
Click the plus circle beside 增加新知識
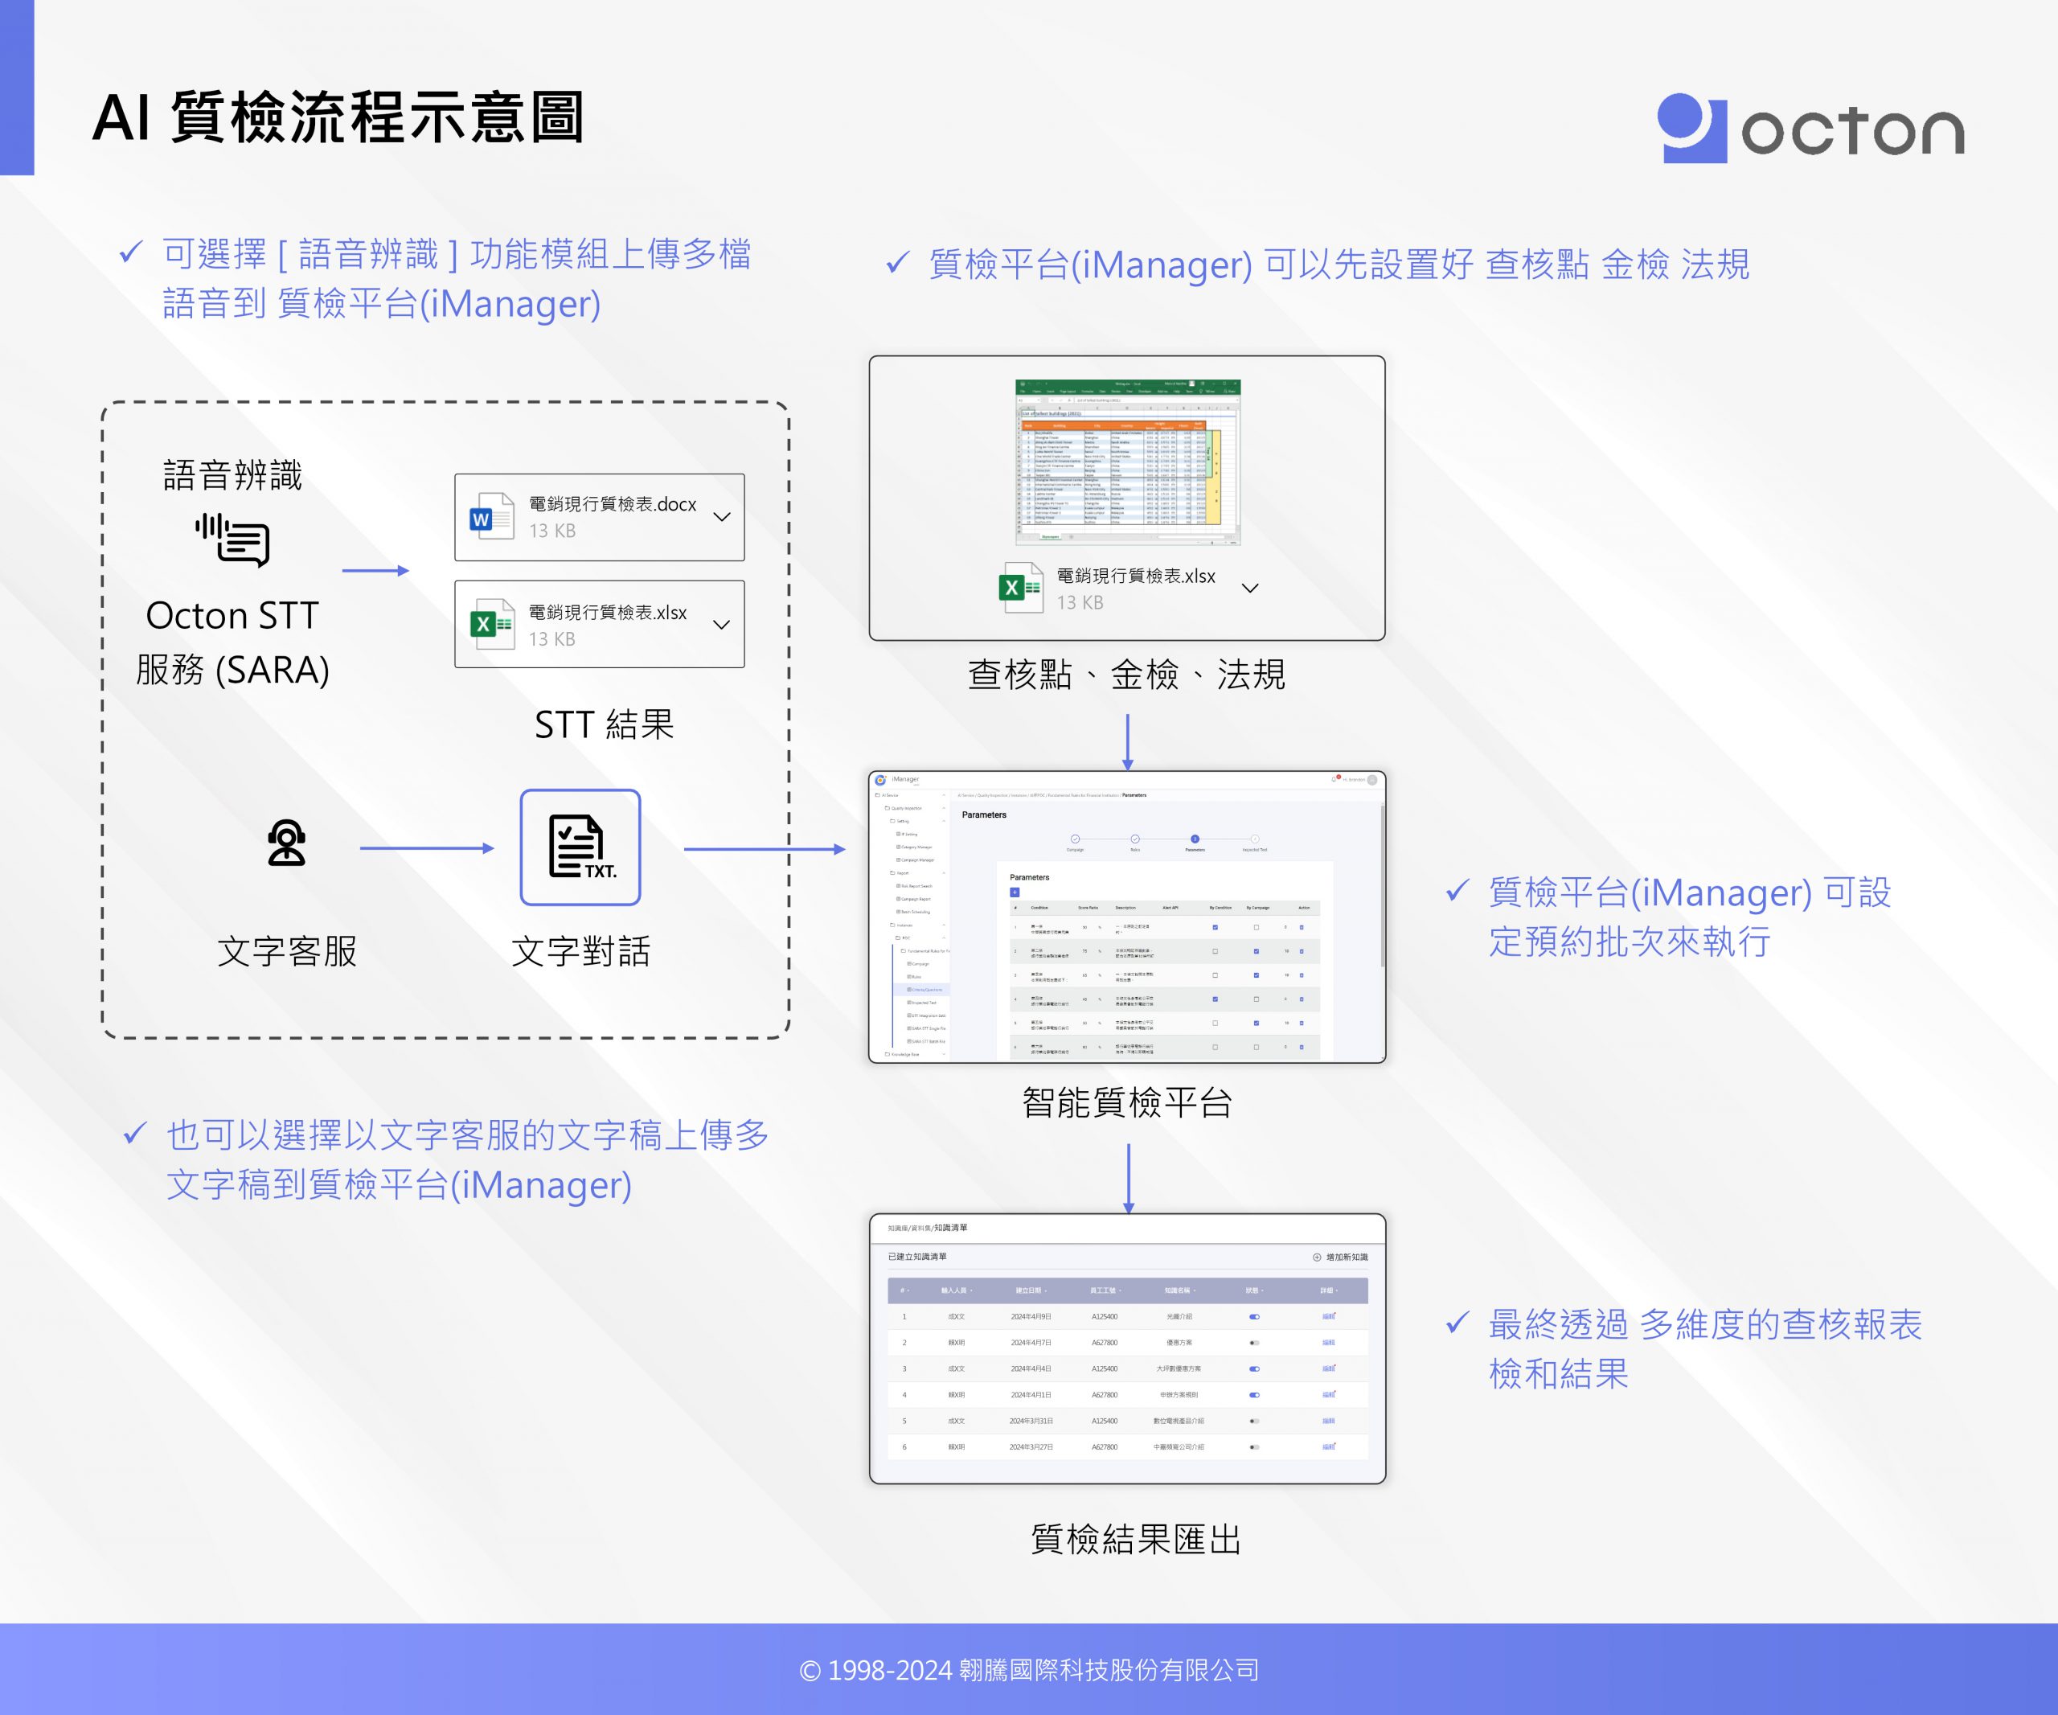[x=1317, y=1258]
